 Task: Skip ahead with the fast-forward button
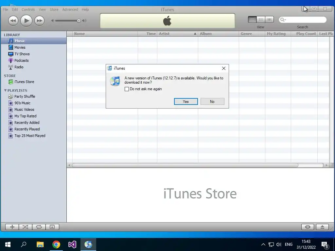[x=39, y=21]
